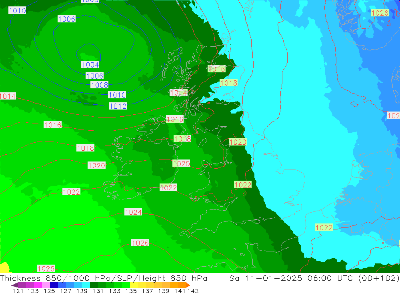Image resolution: width=400 pixels, height=293 pixels.
Task: Click the green-highlighted 1018 label
Action: 229,83
